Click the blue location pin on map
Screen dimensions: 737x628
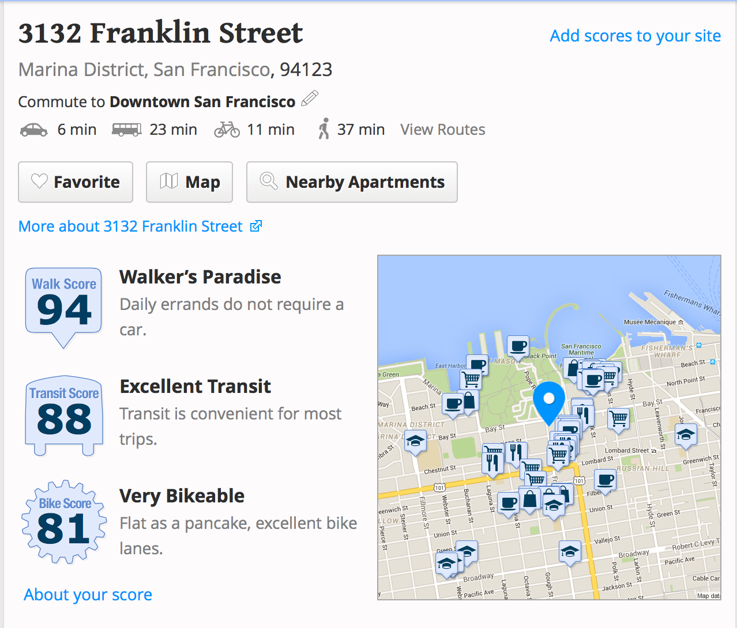[549, 403]
